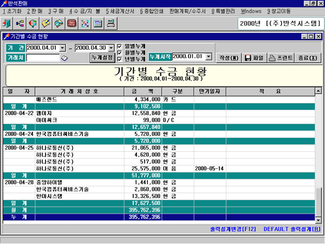Open the tree diagram toolbar icon

tap(19, 23)
